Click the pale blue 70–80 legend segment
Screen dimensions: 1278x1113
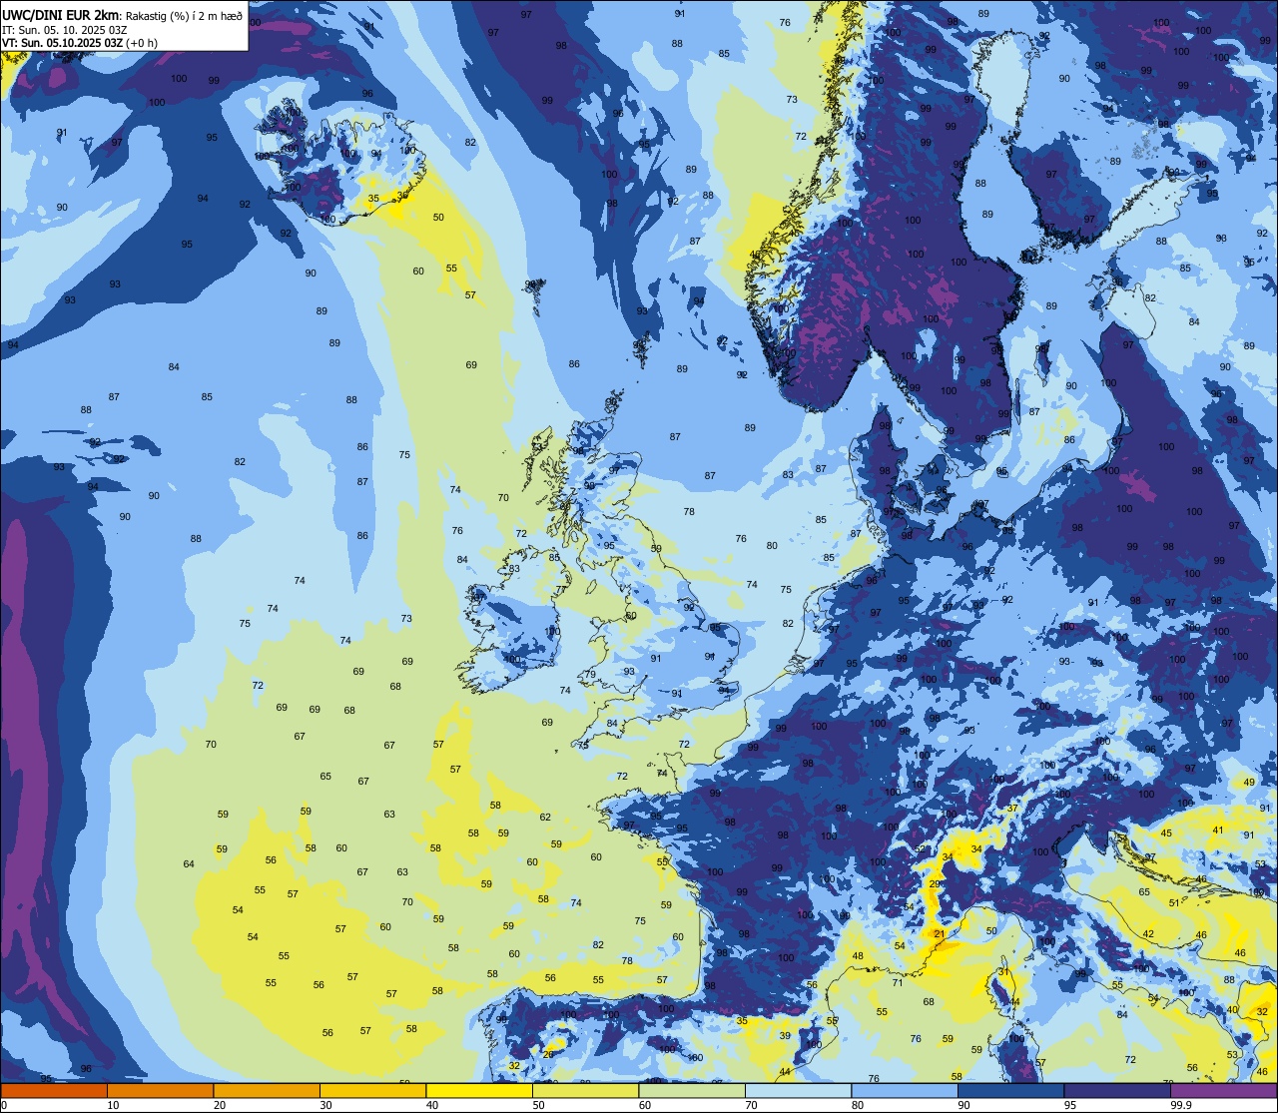tap(798, 1090)
